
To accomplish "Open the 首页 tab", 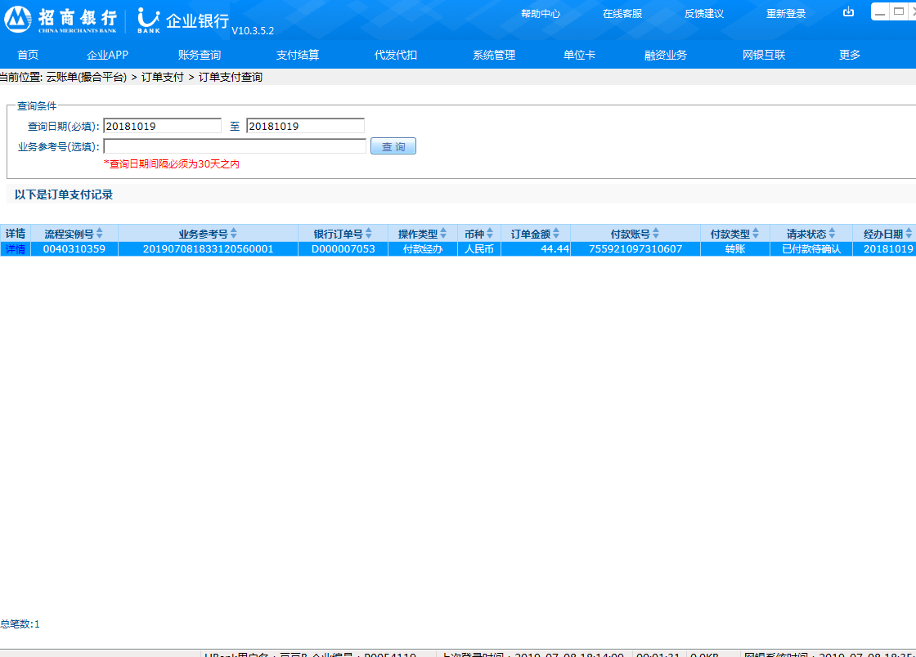I will (28, 55).
